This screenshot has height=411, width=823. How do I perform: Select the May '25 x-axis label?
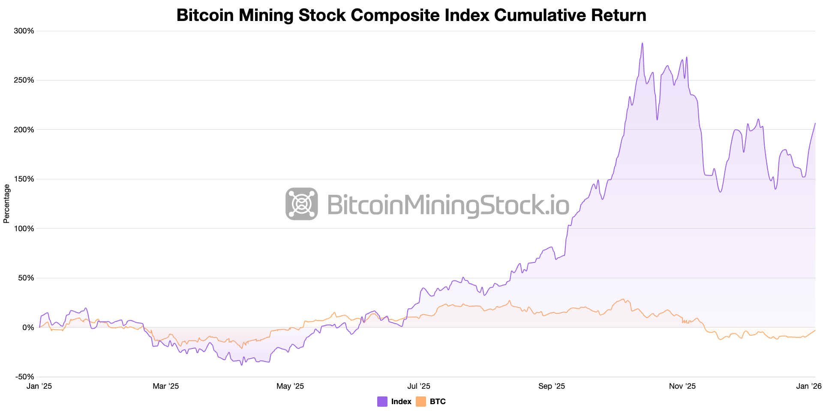click(290, 386)
